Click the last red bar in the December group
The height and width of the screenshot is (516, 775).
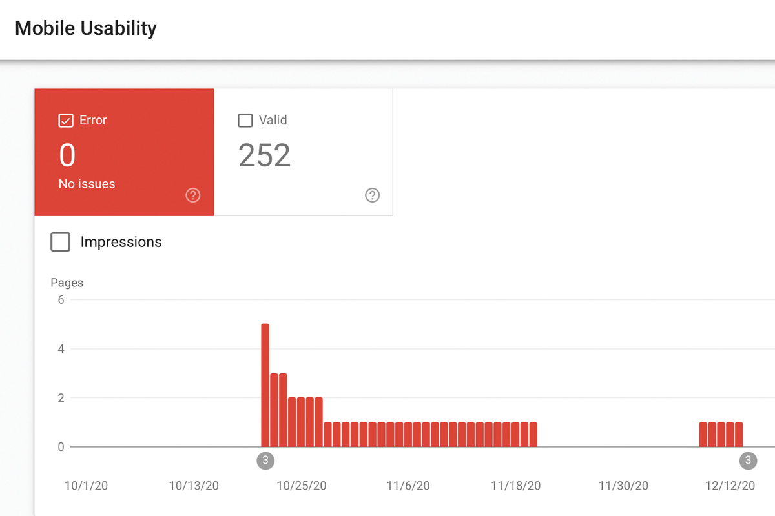[739, 435]
